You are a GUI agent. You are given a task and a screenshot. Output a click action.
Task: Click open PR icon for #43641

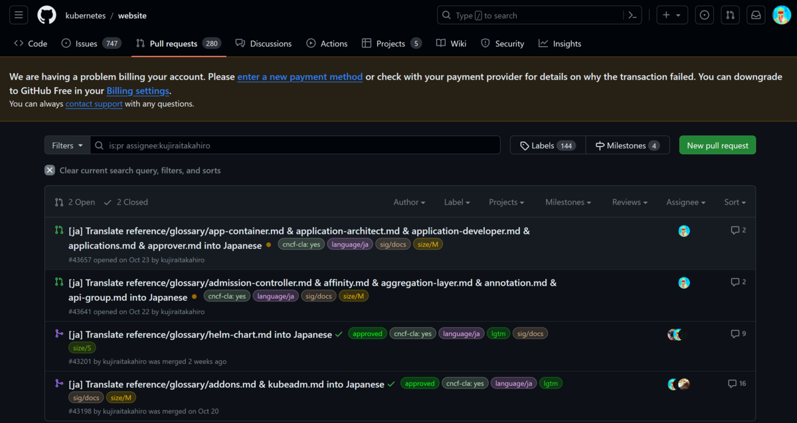59,282
